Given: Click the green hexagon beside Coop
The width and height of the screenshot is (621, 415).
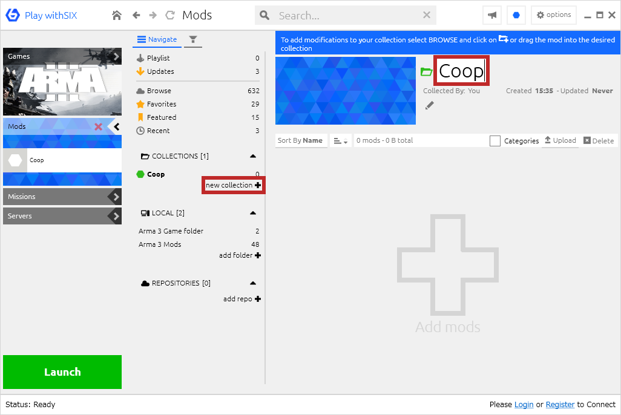Looking at the screenshot, I should [140, 174].
